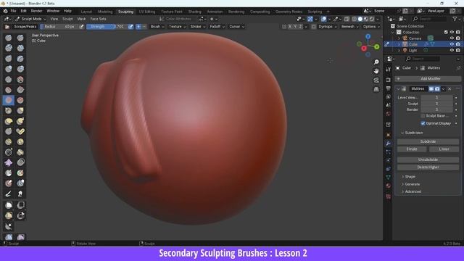Collapse the Subdivision section
The height and width of the screenshot is (261, 464).
(x=413, y=133)
